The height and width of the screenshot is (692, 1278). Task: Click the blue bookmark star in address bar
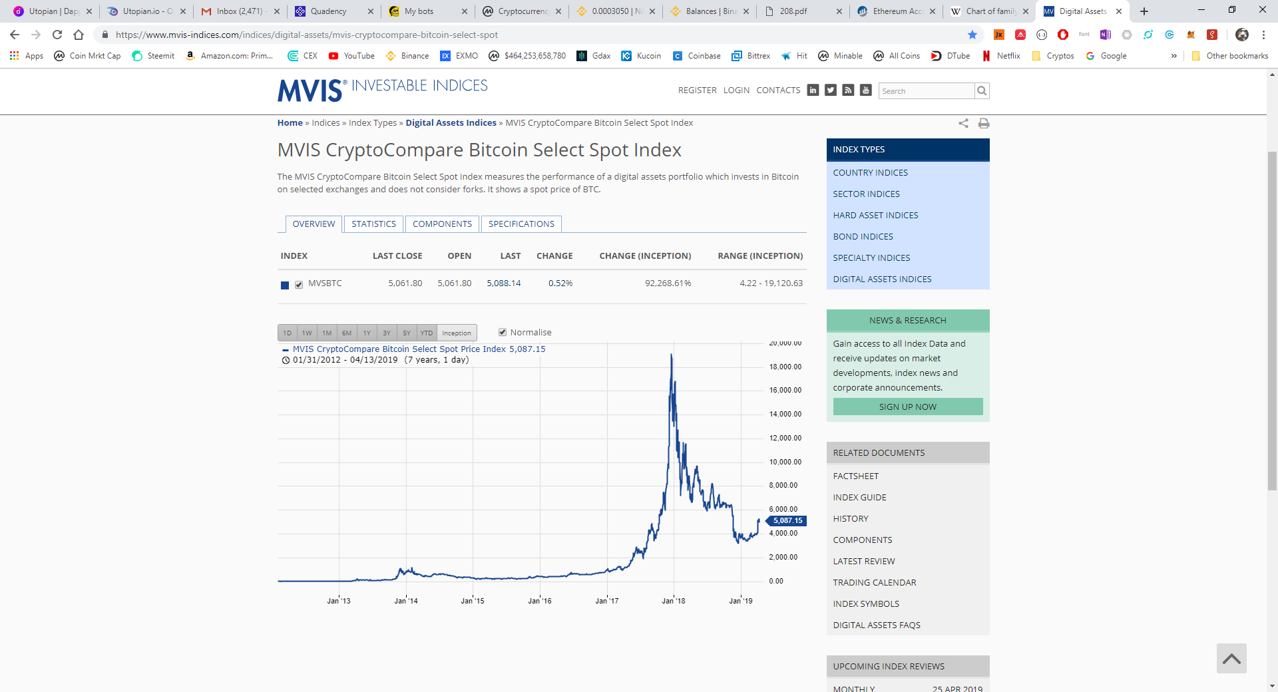pos(972,35)
